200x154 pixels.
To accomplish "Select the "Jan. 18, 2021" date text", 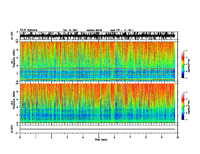I will (x=70, y=30).
